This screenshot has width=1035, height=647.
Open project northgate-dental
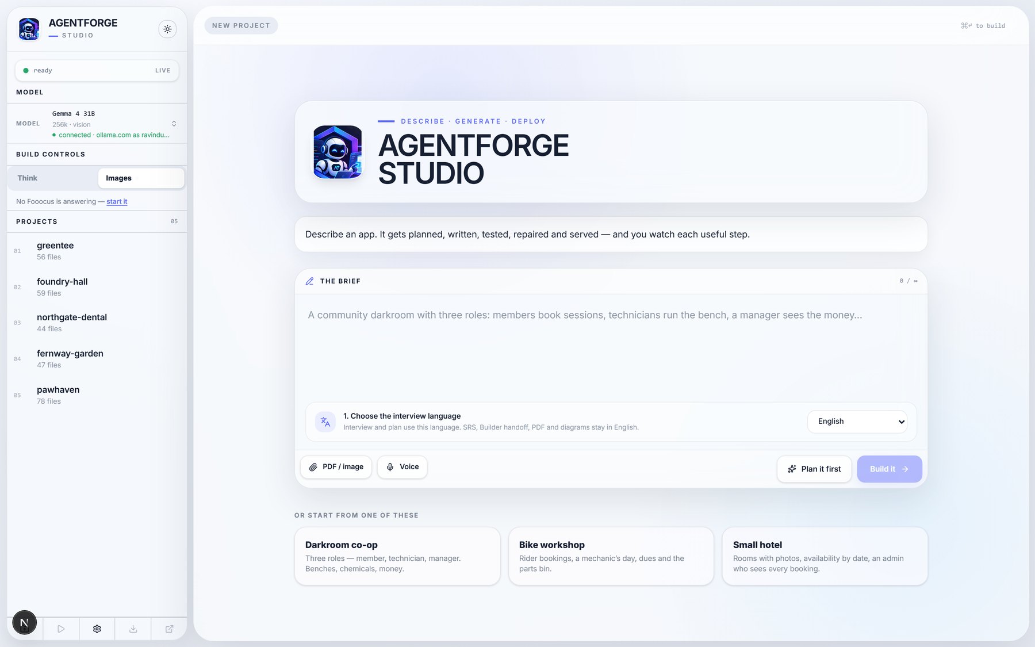pyautogui.click(x=97, y=323)
